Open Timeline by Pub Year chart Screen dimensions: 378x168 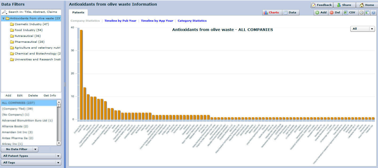click(120, 21)
